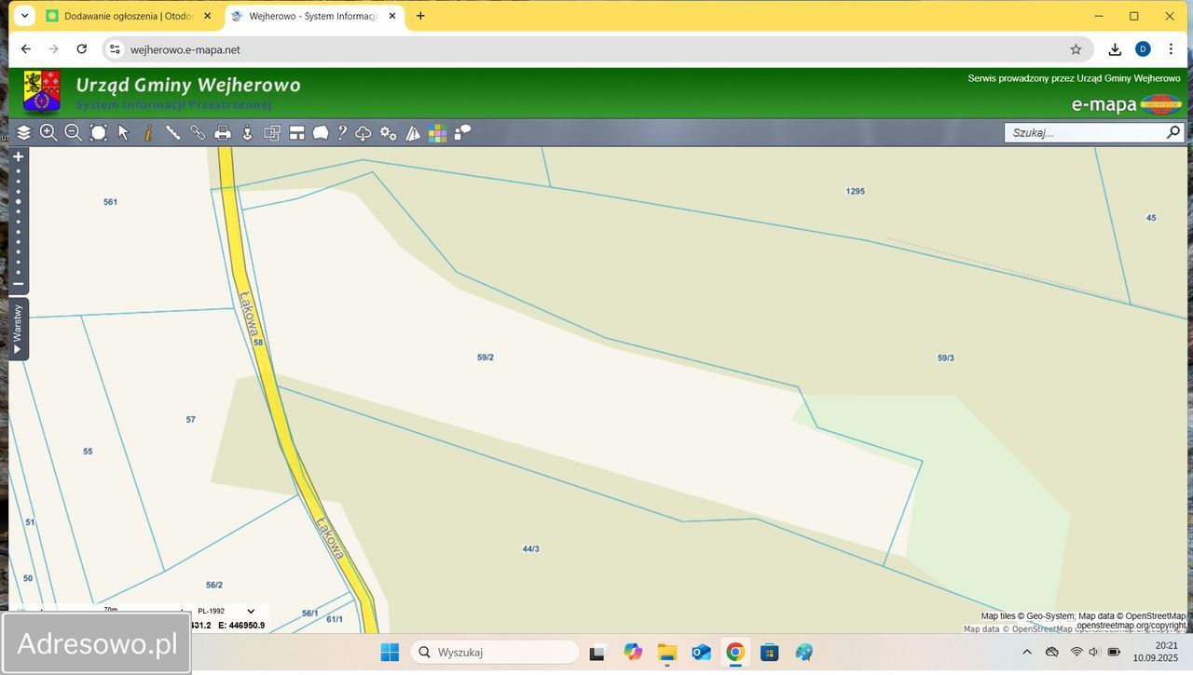This screenshot has width=1193, height=675.
Task: Open File Explorer from the taskbar
Action: 666,653
